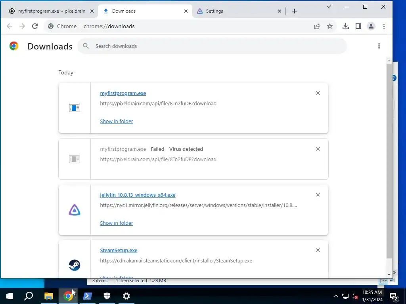Screen dimensions: 406x304
Task: Close the pixeldrain tab
Action: pyautogui.click(x=92, y=11)
